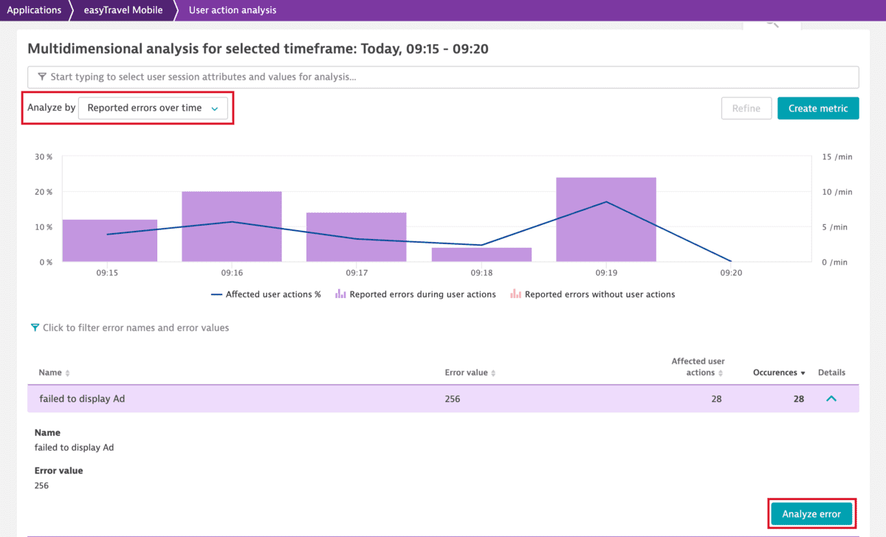The height and width of the screenshot is (537, 886).
Task: Click the magnifier icon at top right
Action: point(772,24)
